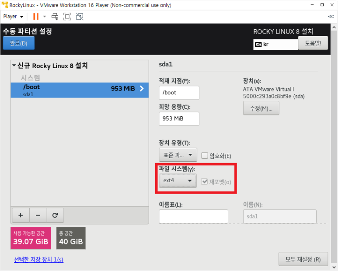
Task: Open the 도움말 help button
Action: [x=313, y=43]
